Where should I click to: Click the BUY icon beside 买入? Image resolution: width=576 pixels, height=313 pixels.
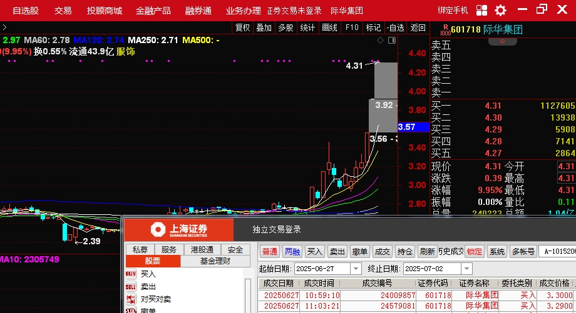coord(131,274)
